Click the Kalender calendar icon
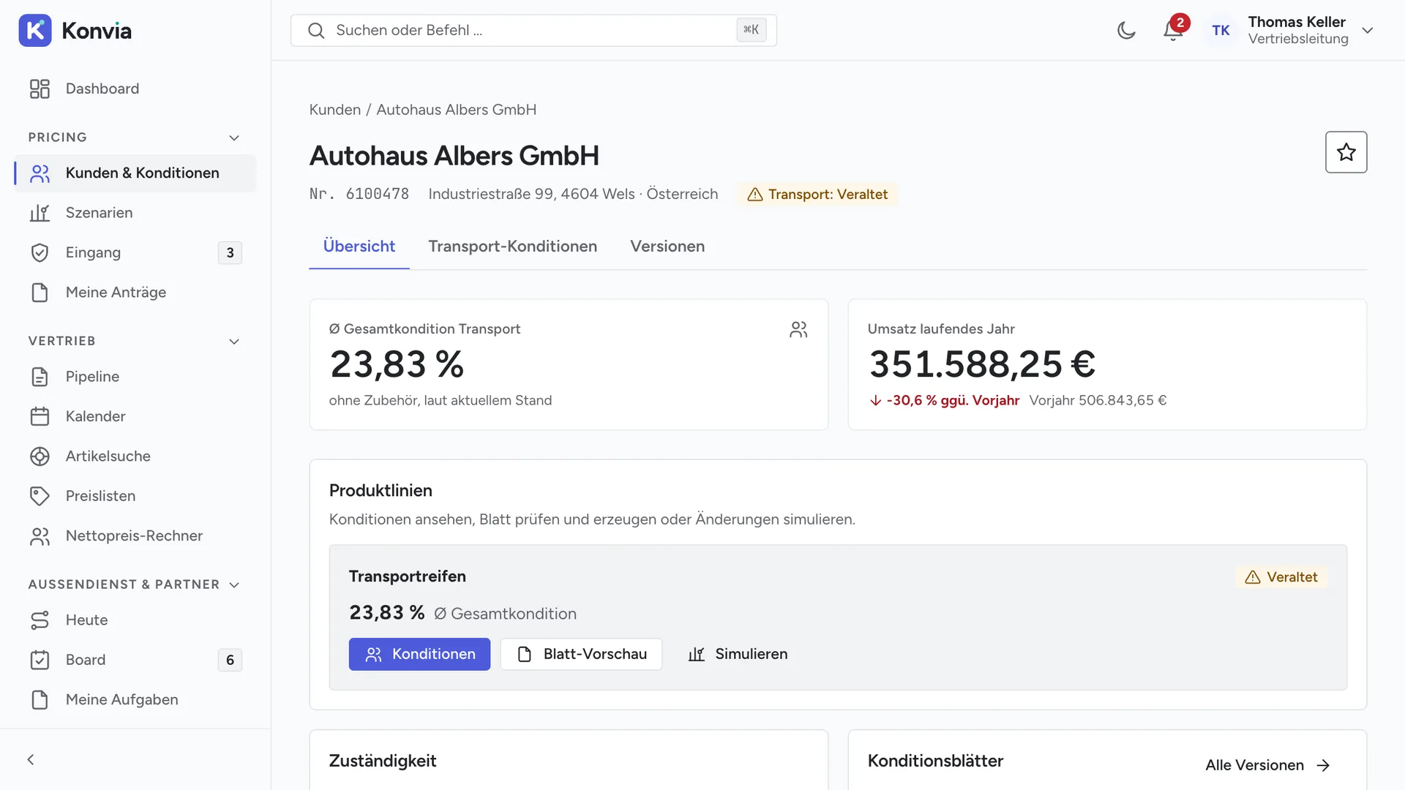Viewport: 1405px width, 790px height. (40, 416)
